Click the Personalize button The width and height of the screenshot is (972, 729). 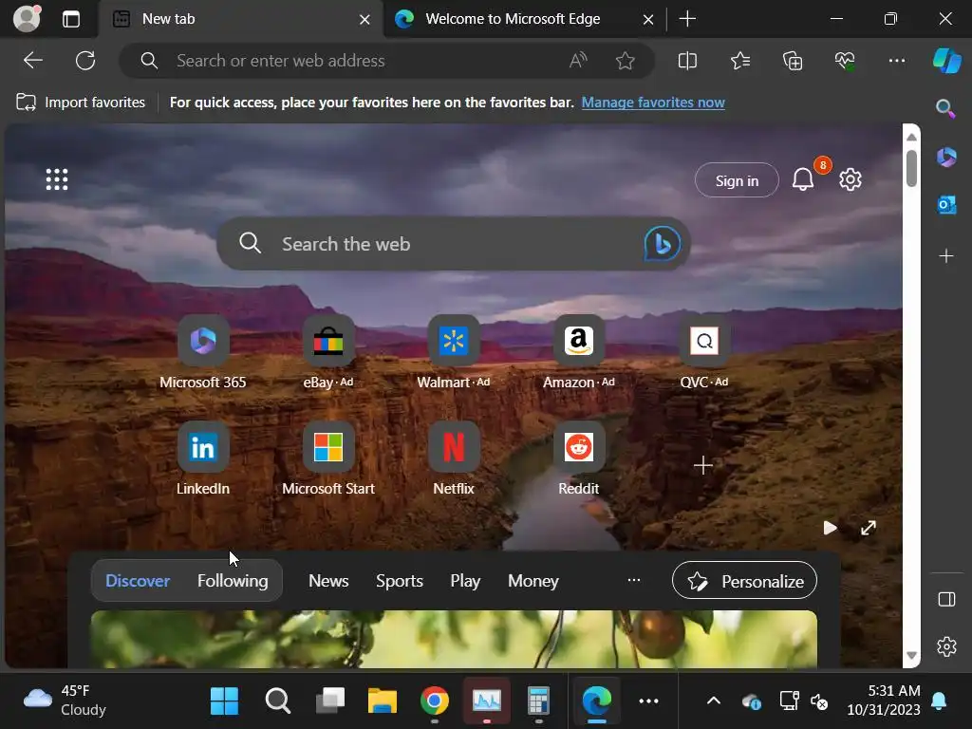[744, 581]
